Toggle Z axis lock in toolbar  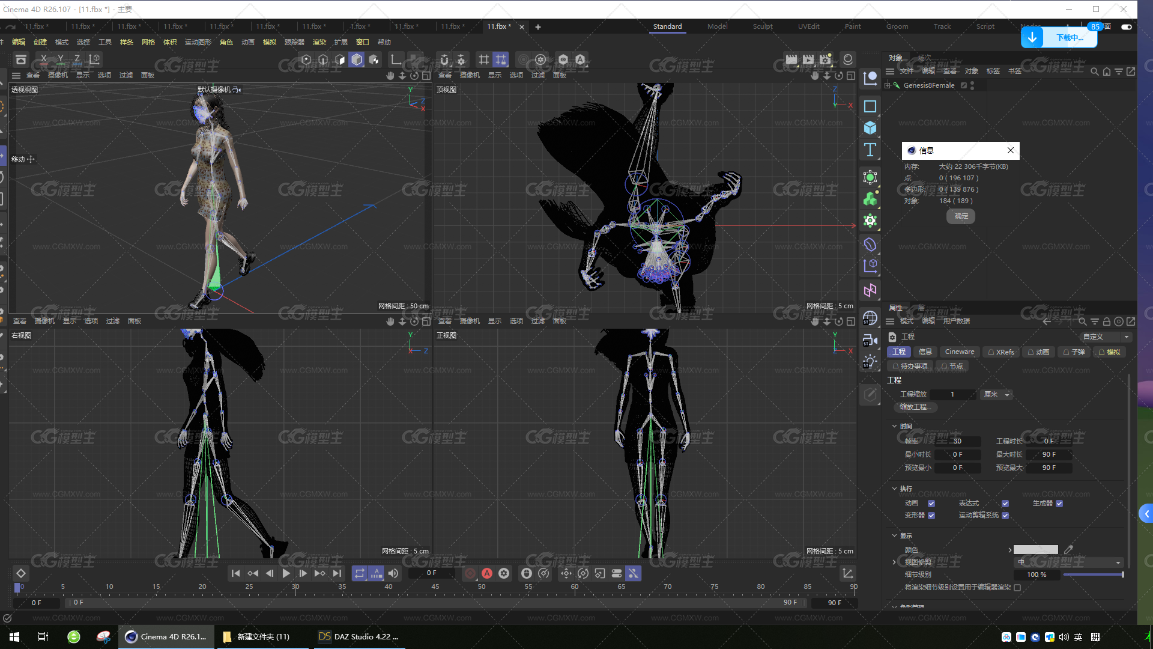tap(77, 59)
